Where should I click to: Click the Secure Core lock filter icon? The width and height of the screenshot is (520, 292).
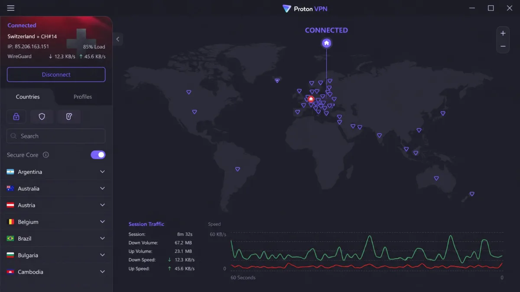tap(16, 116)
